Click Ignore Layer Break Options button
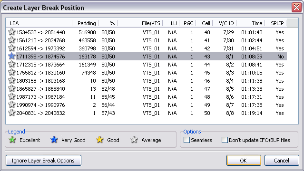Screen dimensions: 304x171 43,161
